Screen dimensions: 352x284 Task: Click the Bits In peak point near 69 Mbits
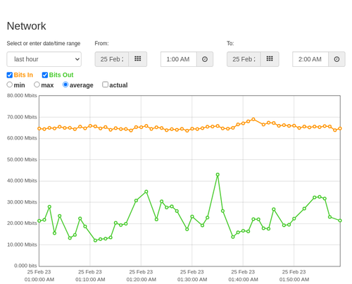pyautogui.click(x=253, y=119)
